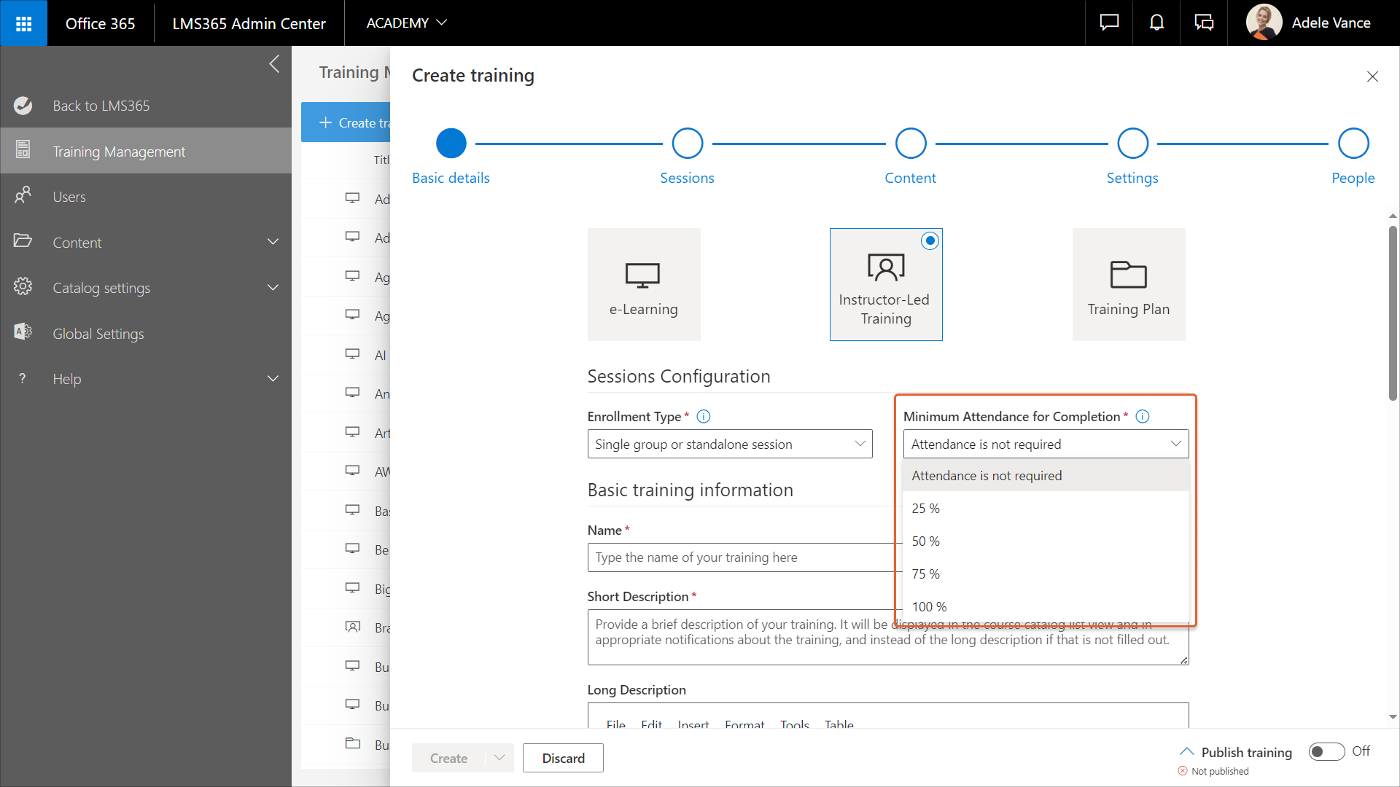Viewport: 1400px width, 787px height.
Task: Toggle the Publish training switch
Action: point(1326,751)
